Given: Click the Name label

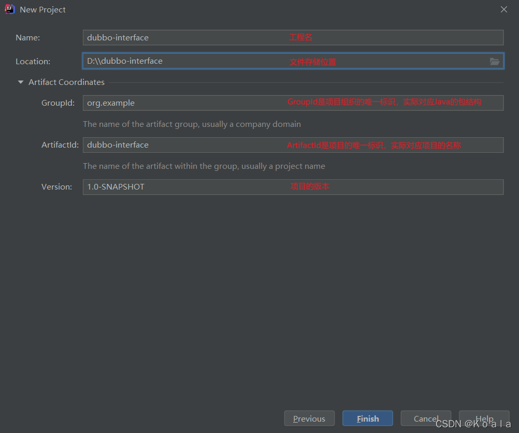Looking at the screenshot, I should 28,38.
